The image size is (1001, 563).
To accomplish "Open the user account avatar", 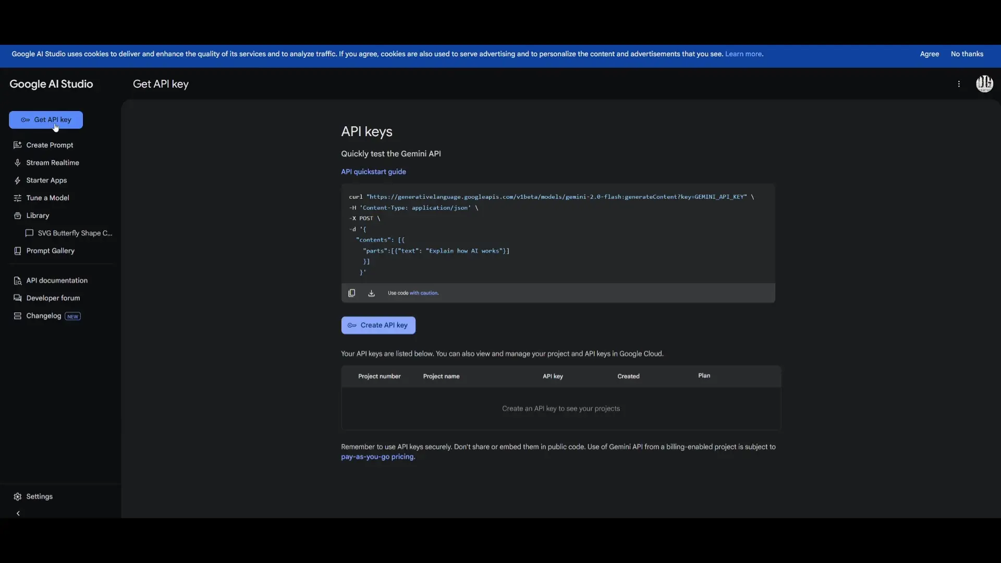I will tap(984, 84).
